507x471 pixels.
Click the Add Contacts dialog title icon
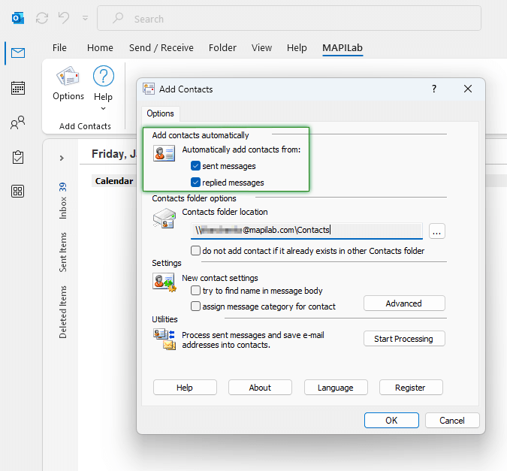149,89
